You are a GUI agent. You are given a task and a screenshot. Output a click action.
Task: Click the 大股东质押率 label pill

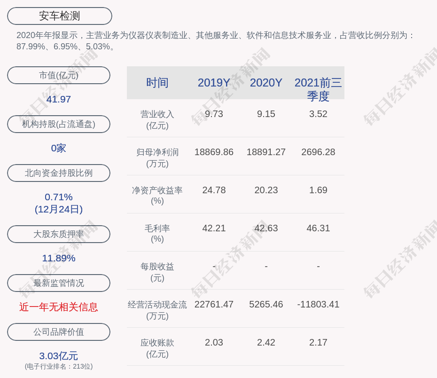point(59,234)
